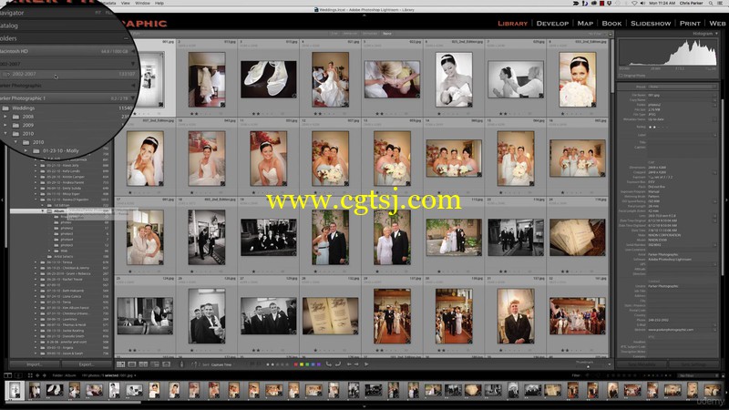Click the volume icon in menu bar
The width and height of the screenshot is (729, 410).
click(642, 4)
